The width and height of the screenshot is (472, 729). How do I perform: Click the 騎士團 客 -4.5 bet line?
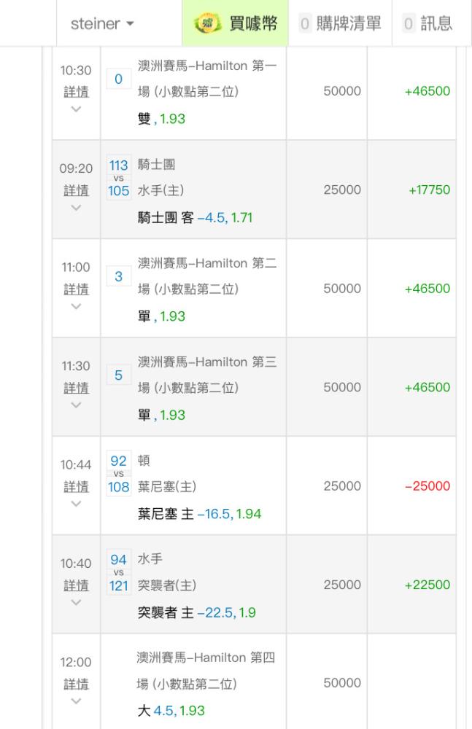(195, 217)
